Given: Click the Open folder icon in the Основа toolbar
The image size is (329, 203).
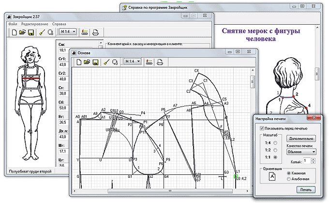Looking at the screenshot, I should coord(88,62).
